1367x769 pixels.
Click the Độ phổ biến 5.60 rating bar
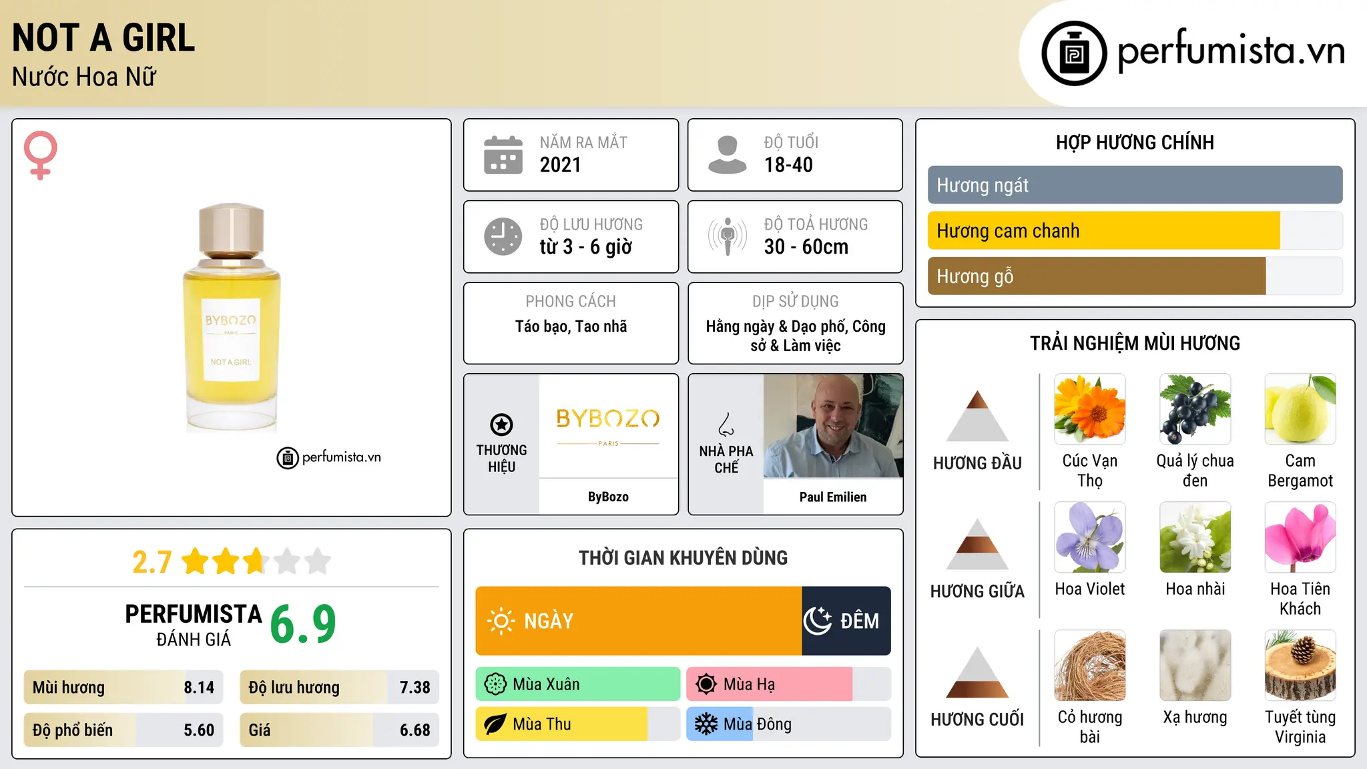click(123, 730)
